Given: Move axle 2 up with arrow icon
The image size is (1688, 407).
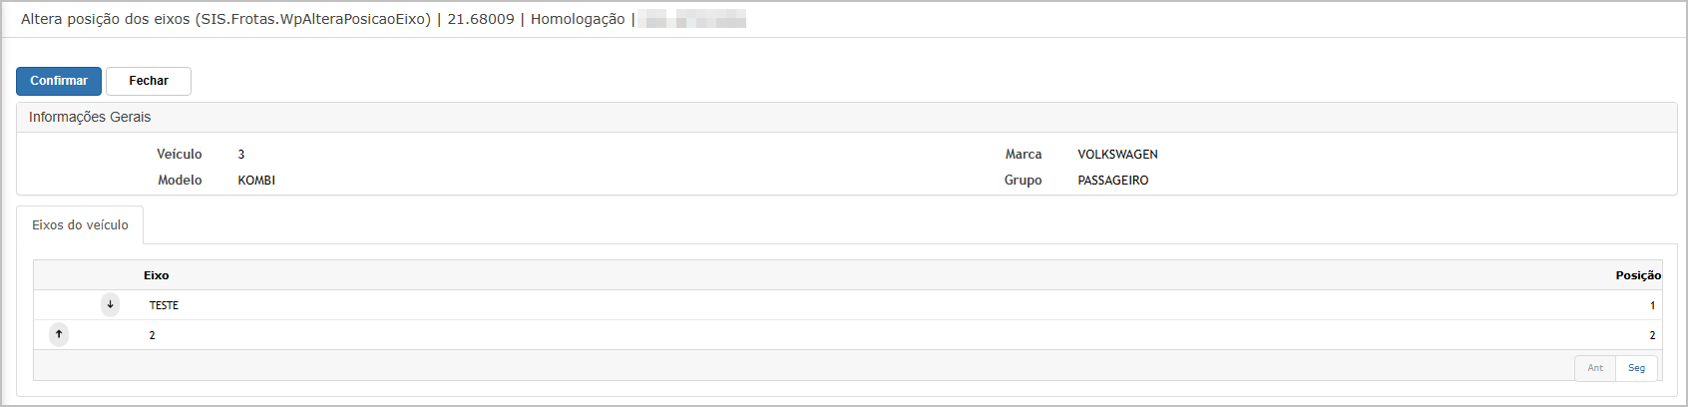Looking at the screenshot, I should point(59,334).
